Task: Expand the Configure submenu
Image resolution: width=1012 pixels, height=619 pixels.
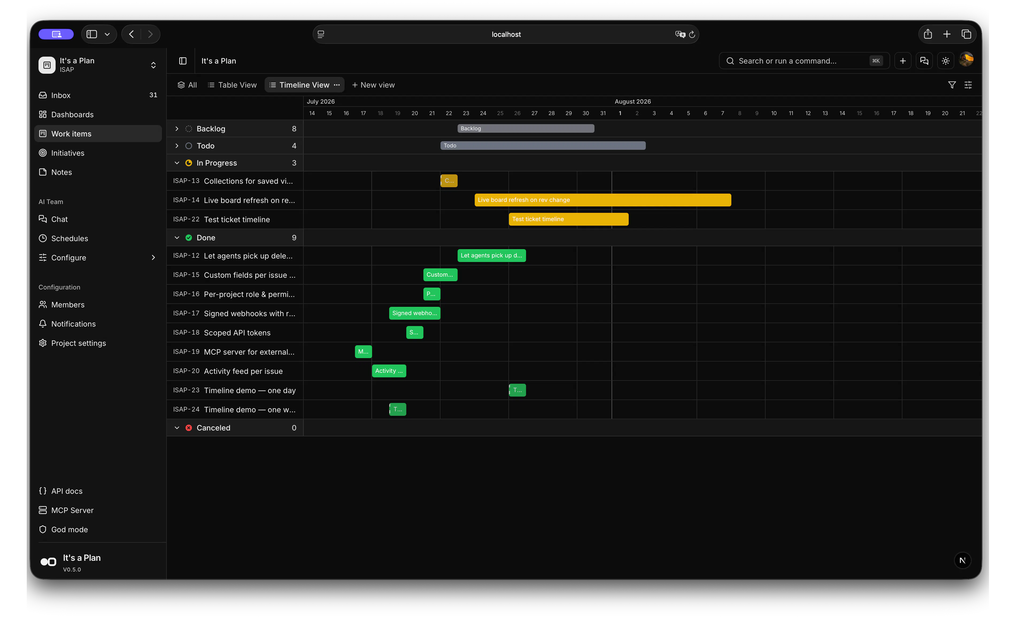Action: [x=153, y=258]
